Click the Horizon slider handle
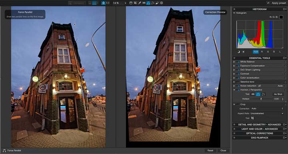288x154 pixels. (261, 99)
